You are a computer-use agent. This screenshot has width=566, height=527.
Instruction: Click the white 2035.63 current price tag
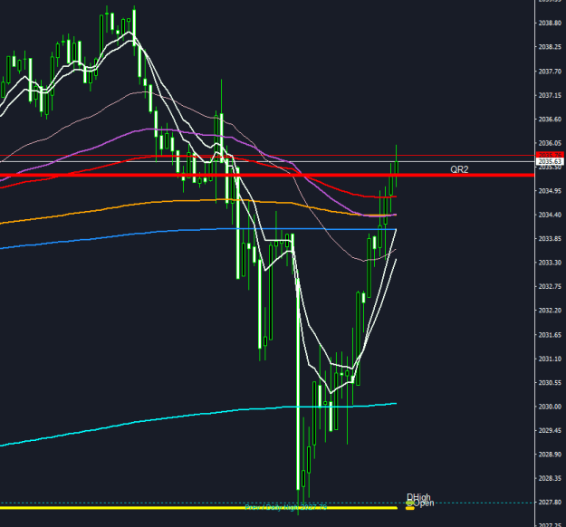550,161
